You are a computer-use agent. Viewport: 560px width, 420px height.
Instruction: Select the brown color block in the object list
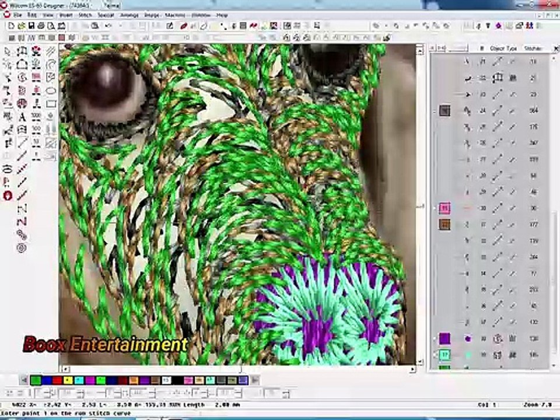point(444,224)
